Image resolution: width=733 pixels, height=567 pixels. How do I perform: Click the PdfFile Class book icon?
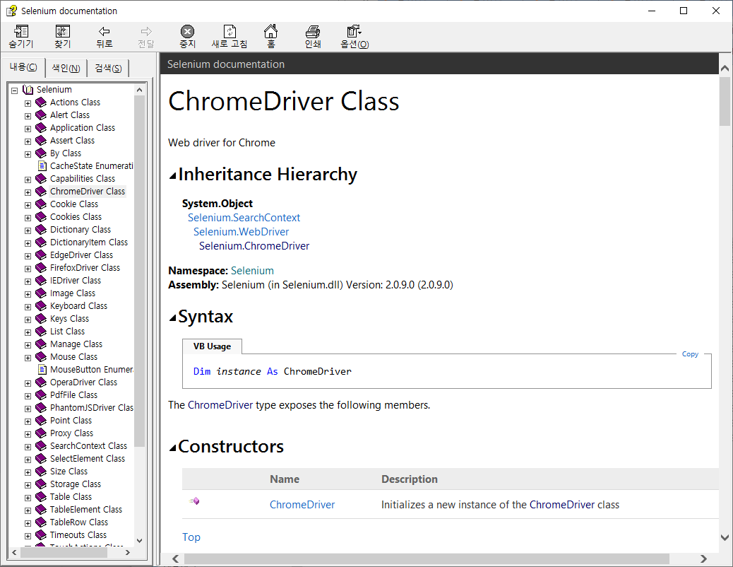(x=41, y=394)
